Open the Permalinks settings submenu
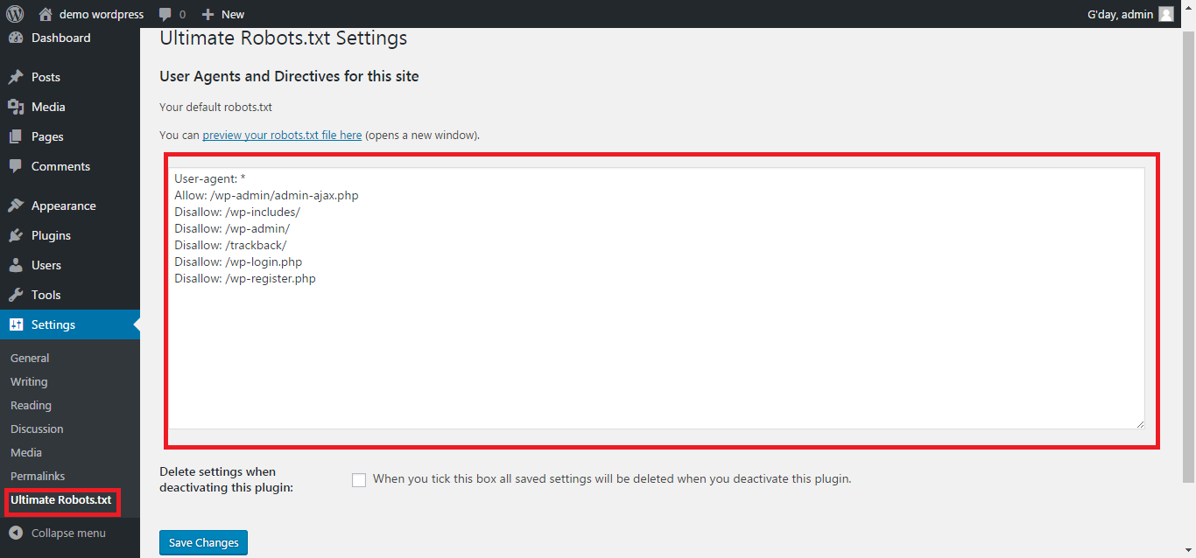The image size is (1196, 558). click(38, 476)
